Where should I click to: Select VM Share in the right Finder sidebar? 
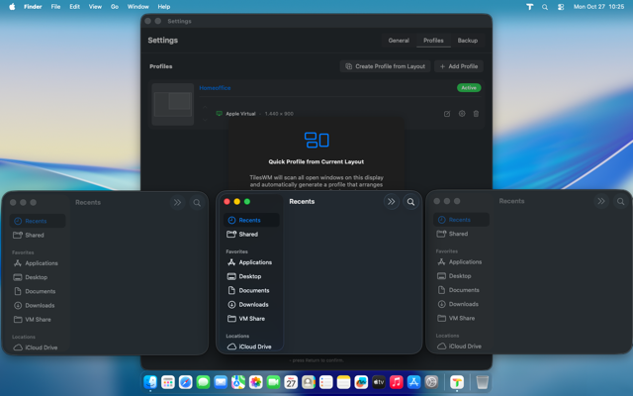(x=465, y=318)
